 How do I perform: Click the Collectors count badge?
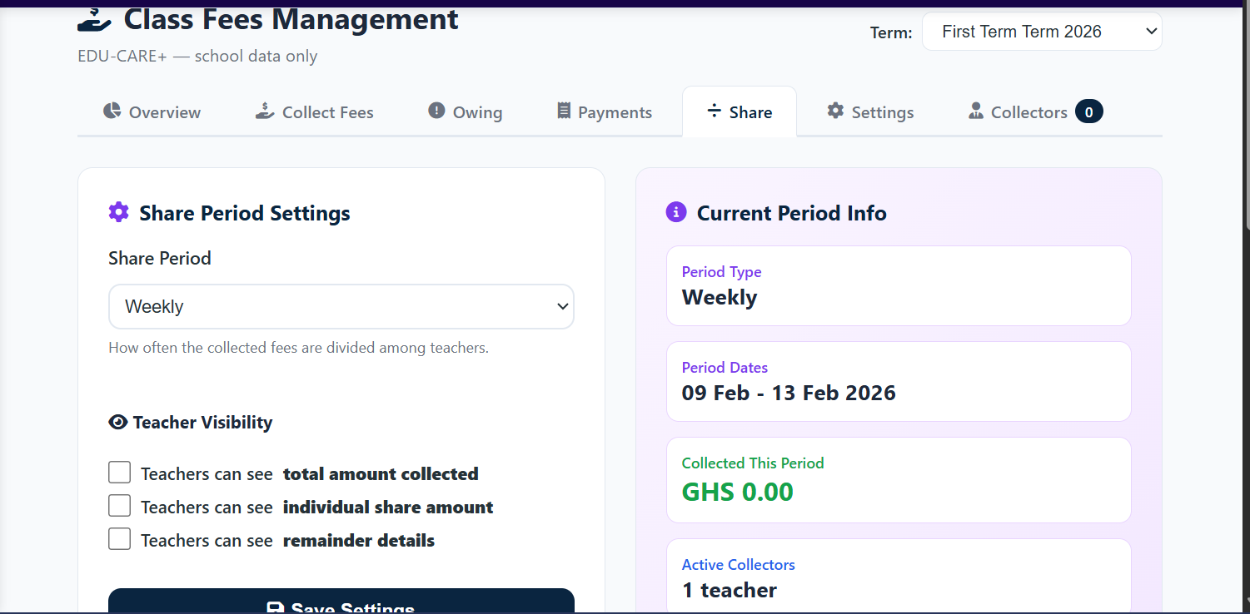click(x=1088, y=111)
